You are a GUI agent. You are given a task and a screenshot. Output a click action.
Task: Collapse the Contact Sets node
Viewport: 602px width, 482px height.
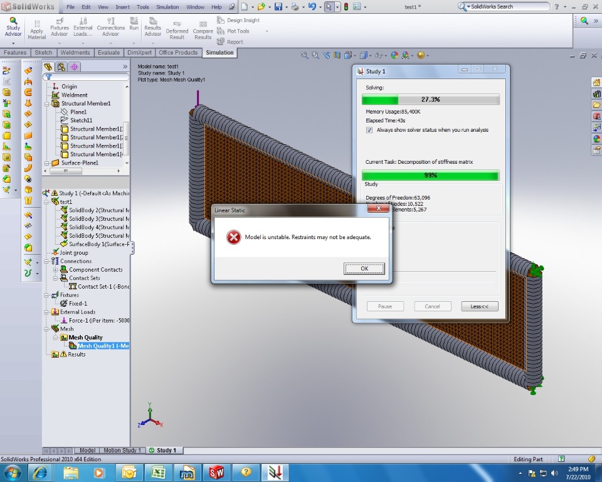click(x=55, y=278)
